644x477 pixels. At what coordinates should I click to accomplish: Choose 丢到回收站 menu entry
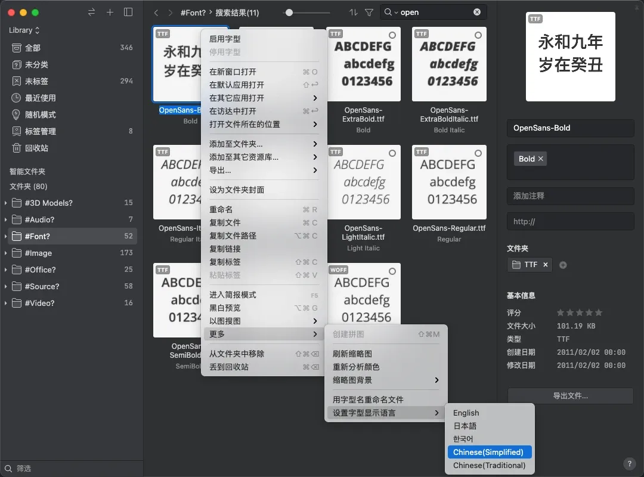(264, 367)
